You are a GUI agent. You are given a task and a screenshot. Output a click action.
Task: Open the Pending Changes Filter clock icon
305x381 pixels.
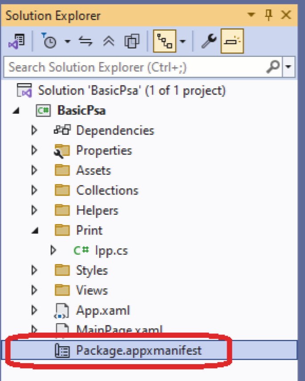[x=49, y=42]
